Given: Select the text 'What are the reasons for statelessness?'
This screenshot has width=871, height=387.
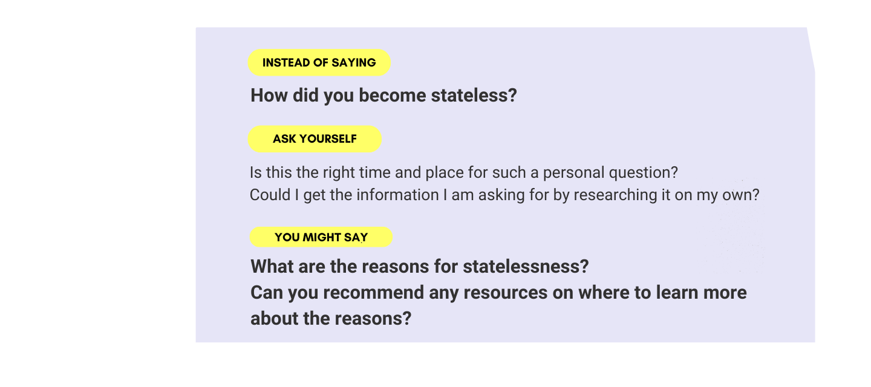Looking at the screenshot, I should pos(420,266).
